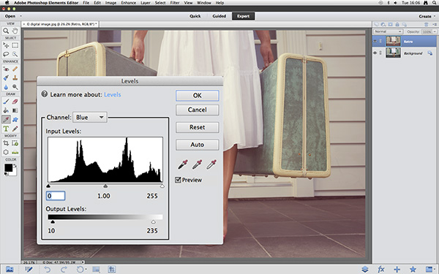This screenshot has height=274, width=439.
Task: Click Reset in Levels dialog
Action: click(198, 127)
